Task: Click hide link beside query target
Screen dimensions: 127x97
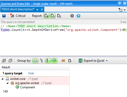Action: tap(31, 73)
